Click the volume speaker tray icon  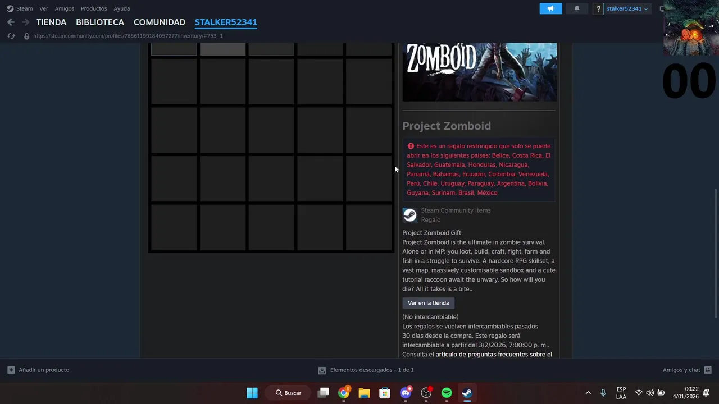[x=650, y=393]
